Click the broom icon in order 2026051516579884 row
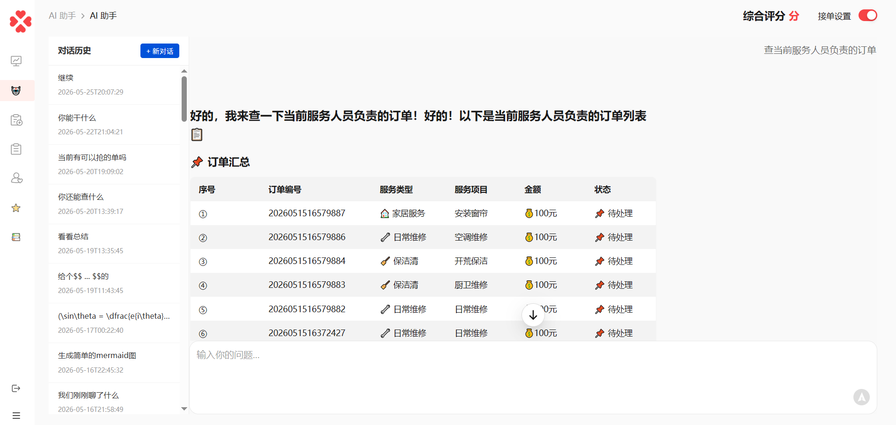 click(x=385, y=261)
